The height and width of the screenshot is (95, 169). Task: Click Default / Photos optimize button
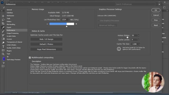tap(46, 44)
